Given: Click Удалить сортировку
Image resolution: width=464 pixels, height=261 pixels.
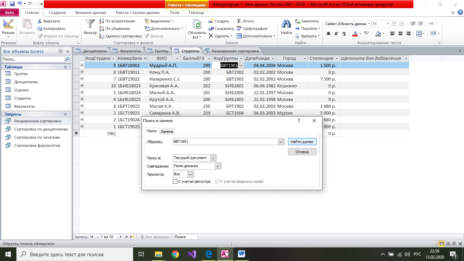Looking at the screenshot, I should pos(120,36).
